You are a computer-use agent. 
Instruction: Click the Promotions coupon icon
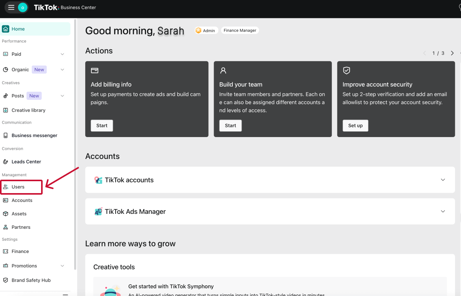[x=5, y=266]
